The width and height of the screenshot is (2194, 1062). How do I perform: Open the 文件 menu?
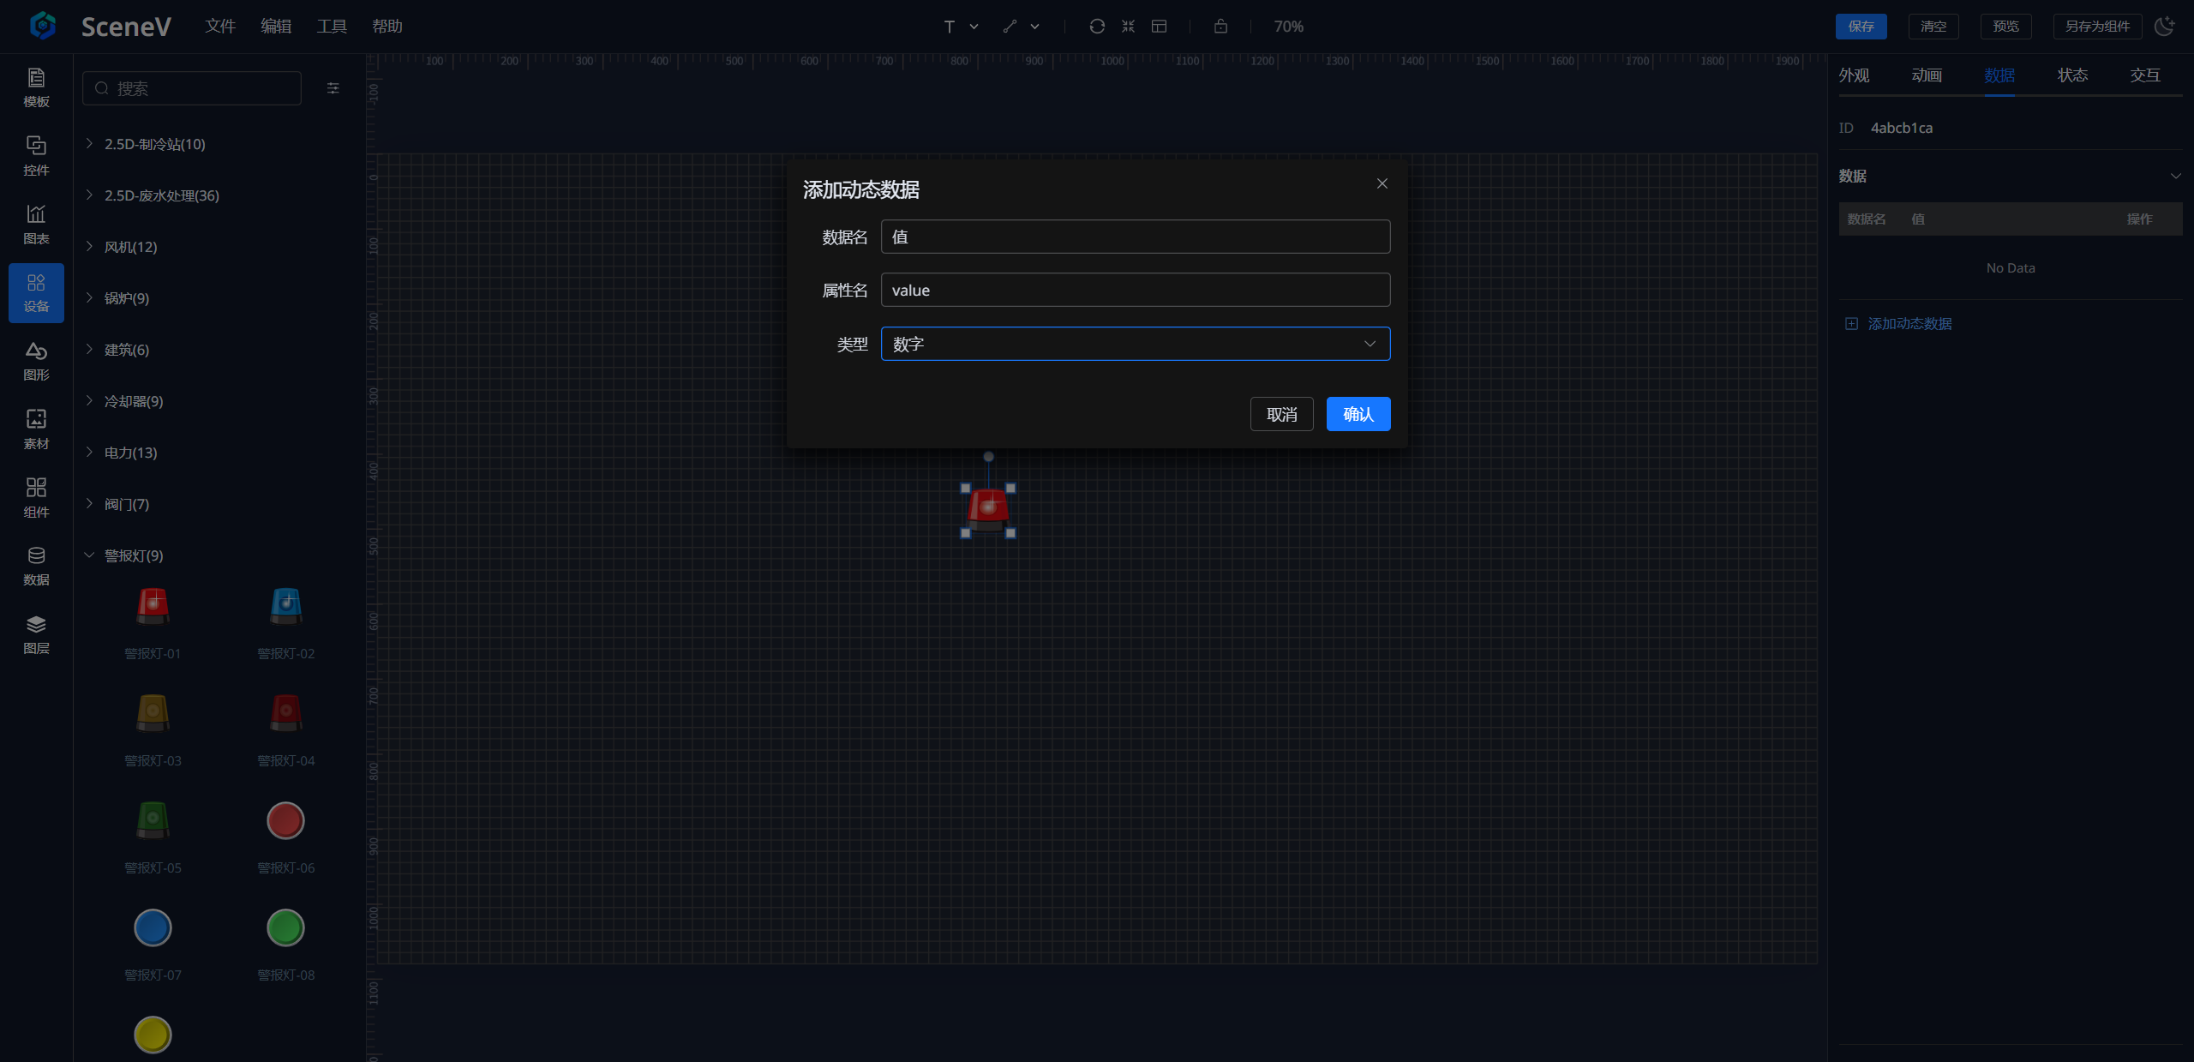click(219, 27)
